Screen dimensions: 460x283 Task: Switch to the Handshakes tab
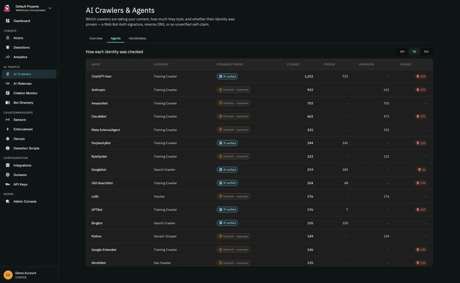pyautogui.click(x=137, y=38)
